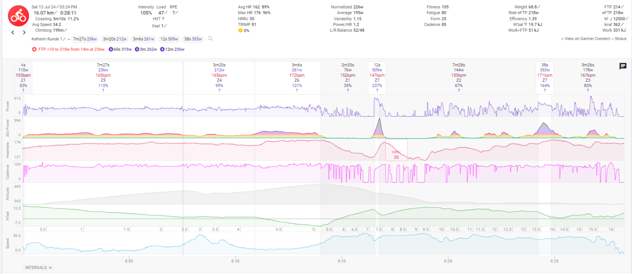Click the red cycling activity type icon

[x=18, y=16]
